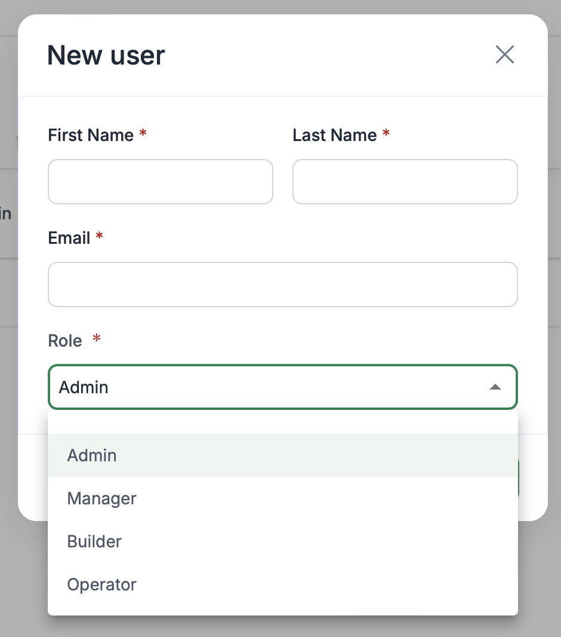Close the New user dialog via the X icon
Viewport: 561px width, 637px height.
504,54
